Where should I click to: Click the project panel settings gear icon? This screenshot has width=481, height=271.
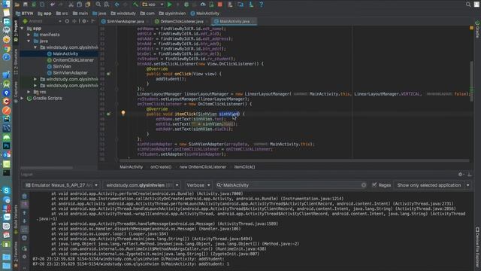84,21
